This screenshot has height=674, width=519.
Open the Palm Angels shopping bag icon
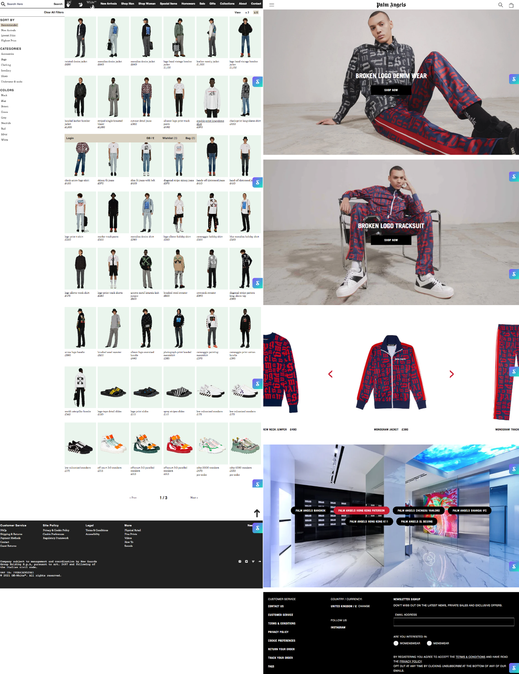point(511,5)
